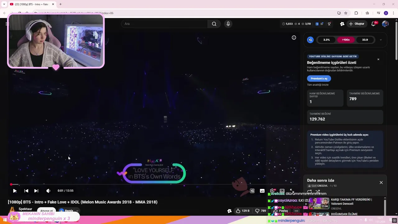Click Ham Beğenilmeme Sayısı stat card
The width and height of the screenshot is (398, 224).
[x=325, y=98]
